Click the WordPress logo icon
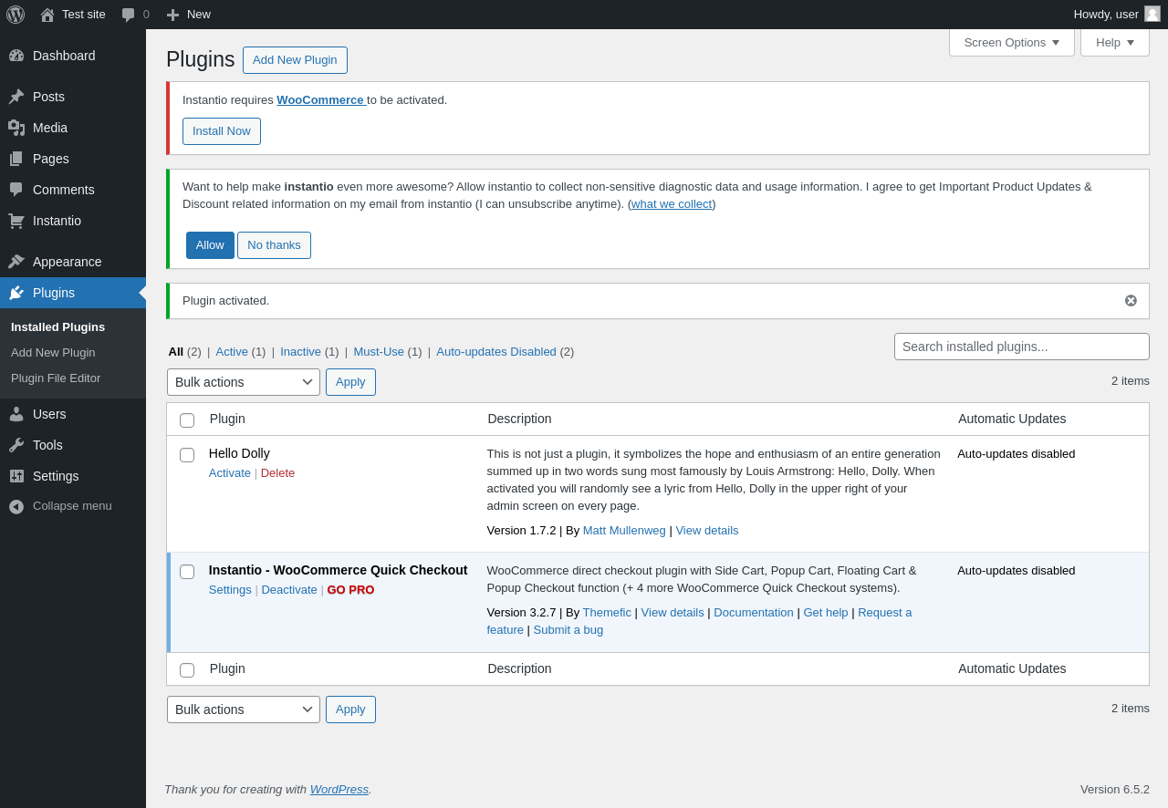The width and height of the screenshot is (1168, 808). [16, 15]
